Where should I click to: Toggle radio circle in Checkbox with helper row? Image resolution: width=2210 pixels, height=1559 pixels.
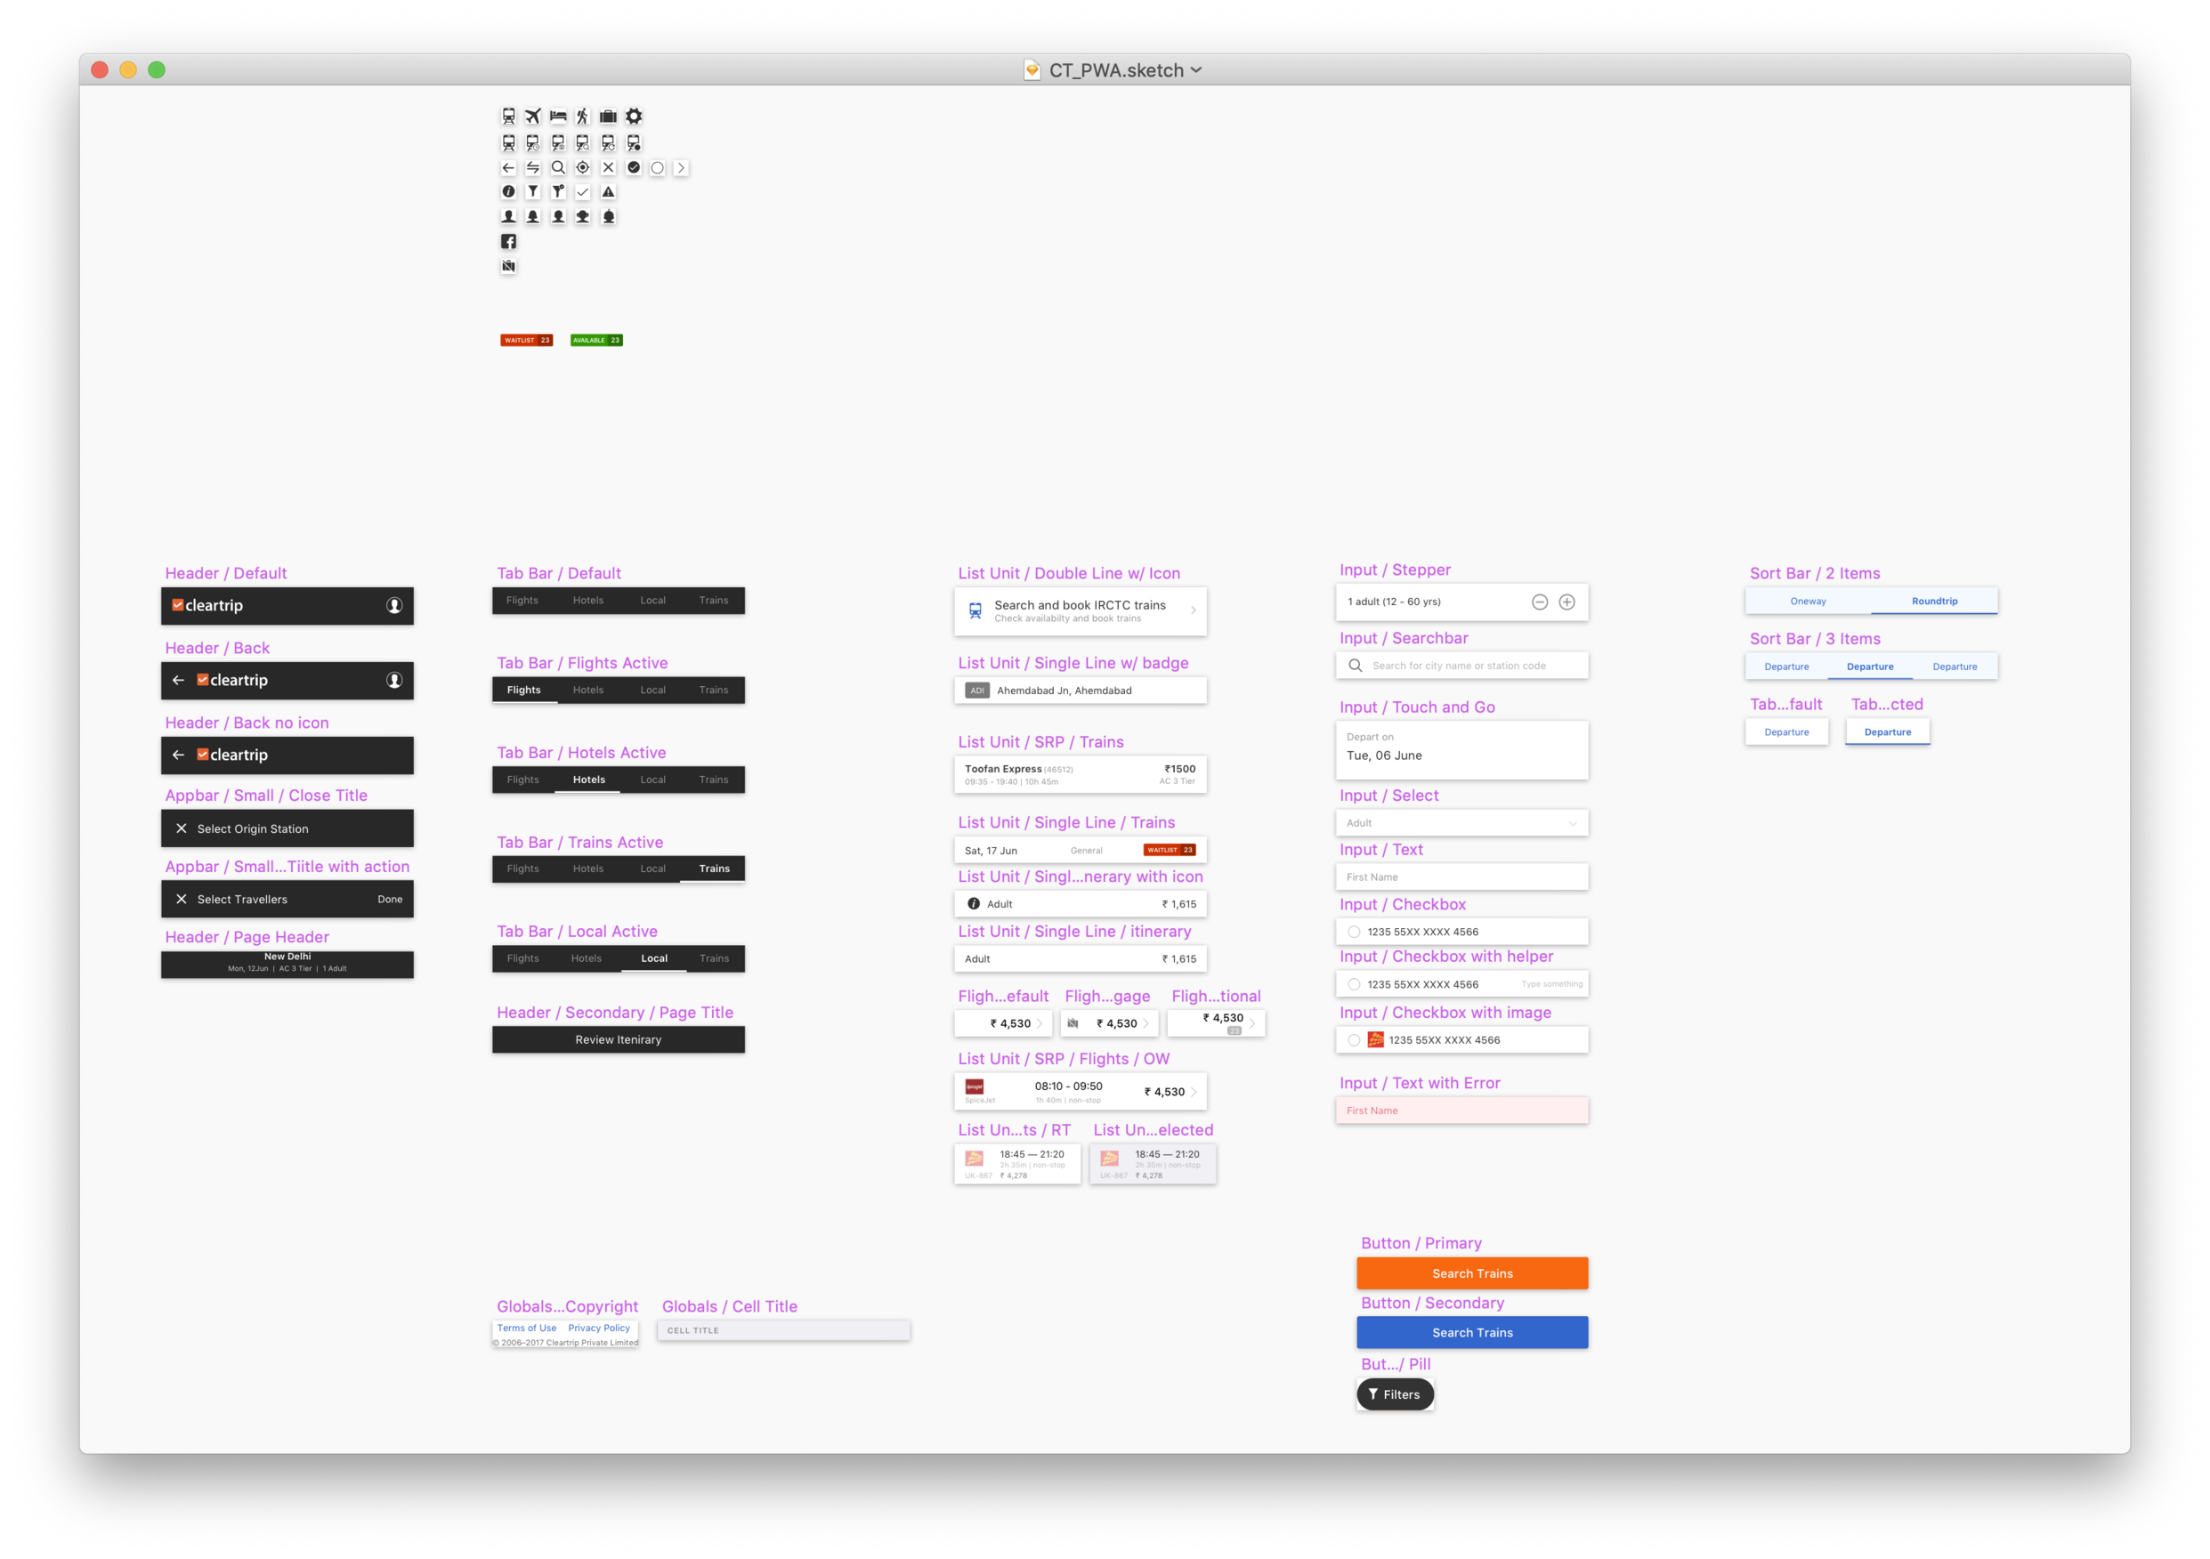pos(1355,984)
